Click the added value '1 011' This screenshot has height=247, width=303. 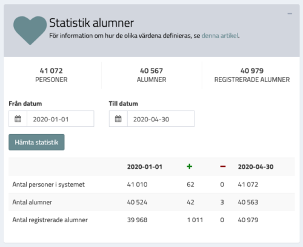click(x=195, y=220)
